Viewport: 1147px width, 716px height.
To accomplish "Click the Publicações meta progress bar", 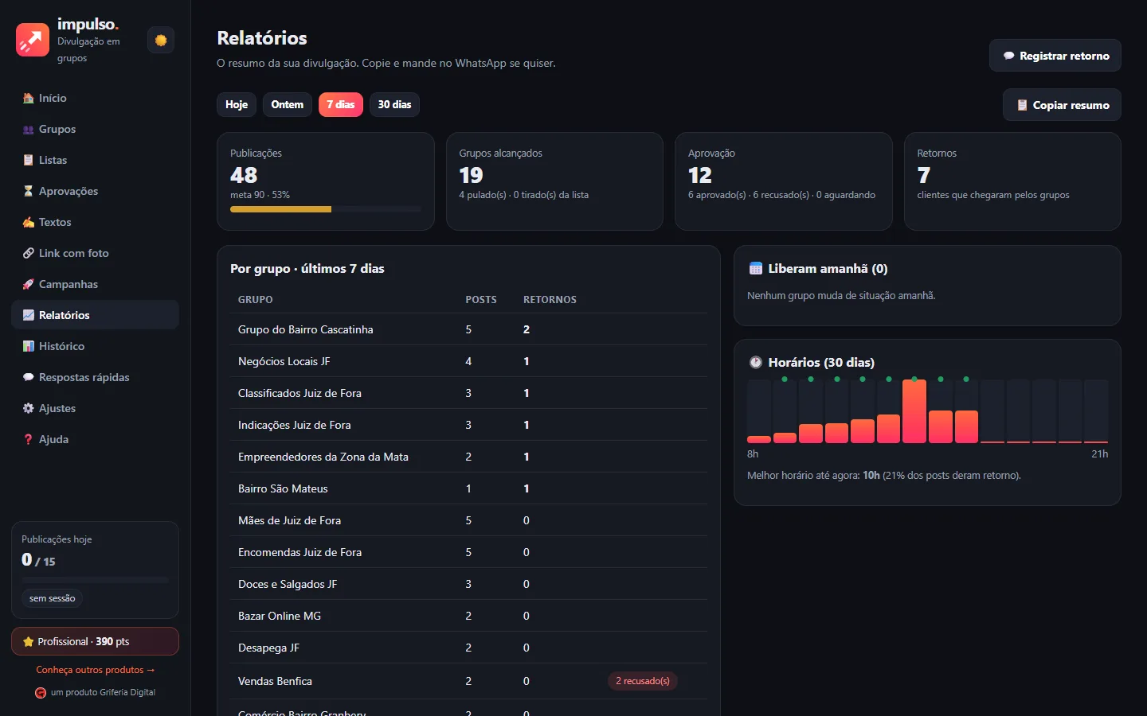I will [x=325, y=209].
